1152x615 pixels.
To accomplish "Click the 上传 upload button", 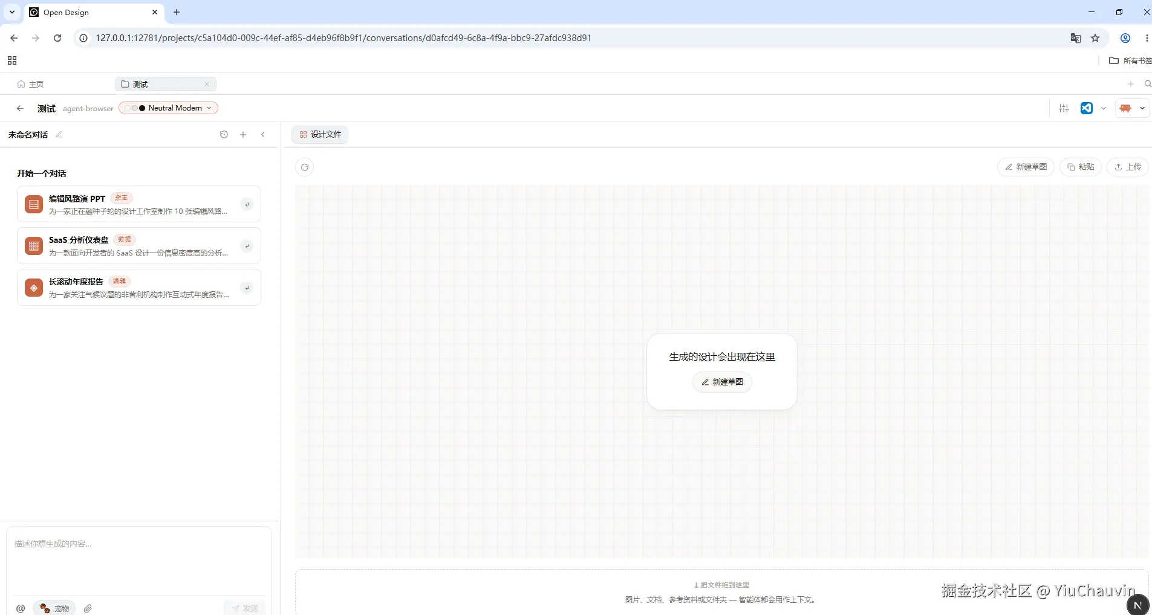I will point(1128,167).
